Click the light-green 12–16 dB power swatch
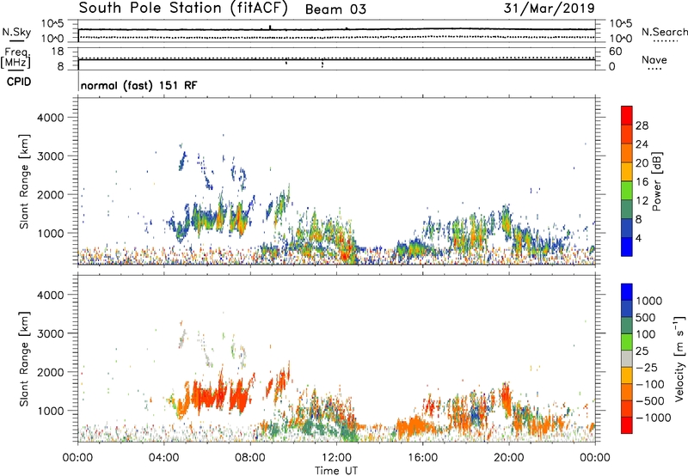The image size is (688, 476). click(x=627, y=191)
